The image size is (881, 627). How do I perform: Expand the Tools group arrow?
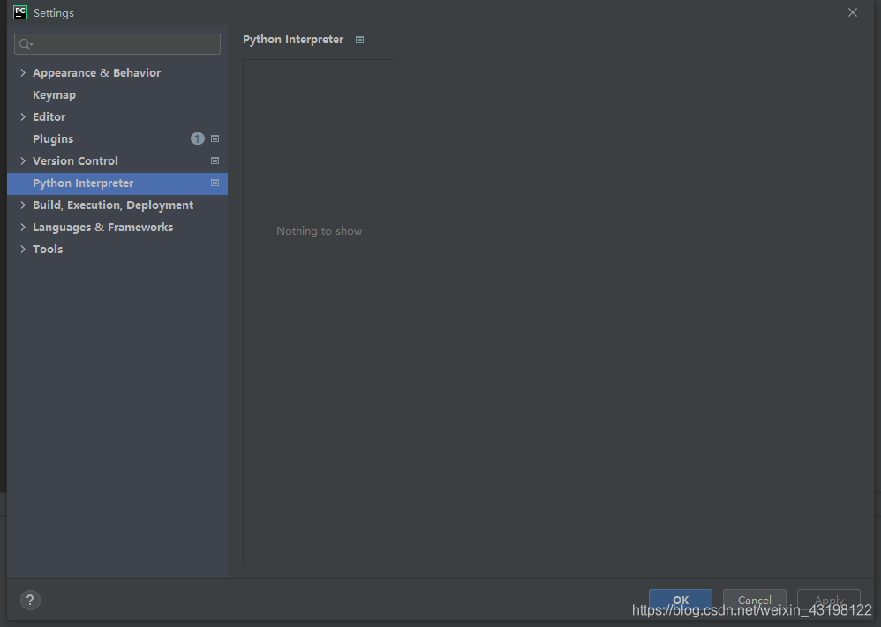[23, 250]
